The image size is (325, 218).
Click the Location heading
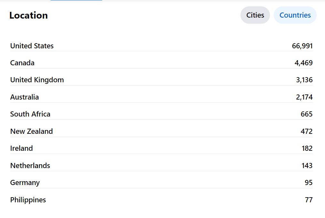coord(28,15)
